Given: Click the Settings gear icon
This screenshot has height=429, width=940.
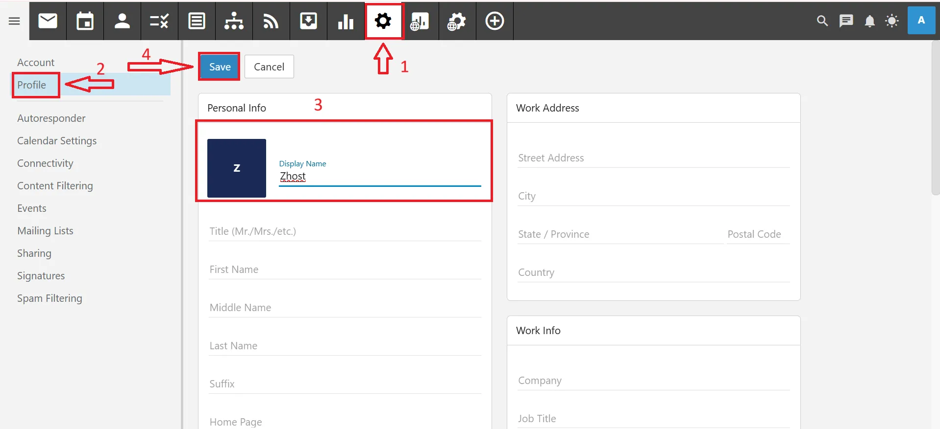Looking at the screenshot, I should [x=383, y=21].
